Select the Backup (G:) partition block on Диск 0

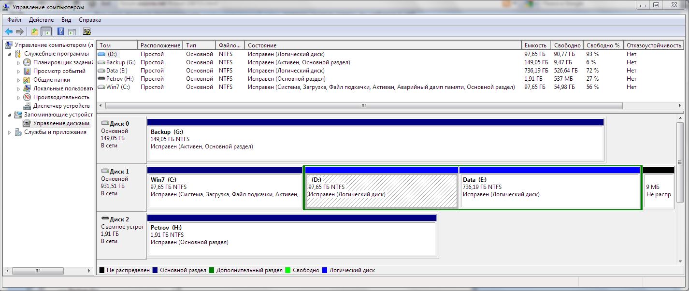(x=375, y=140)
